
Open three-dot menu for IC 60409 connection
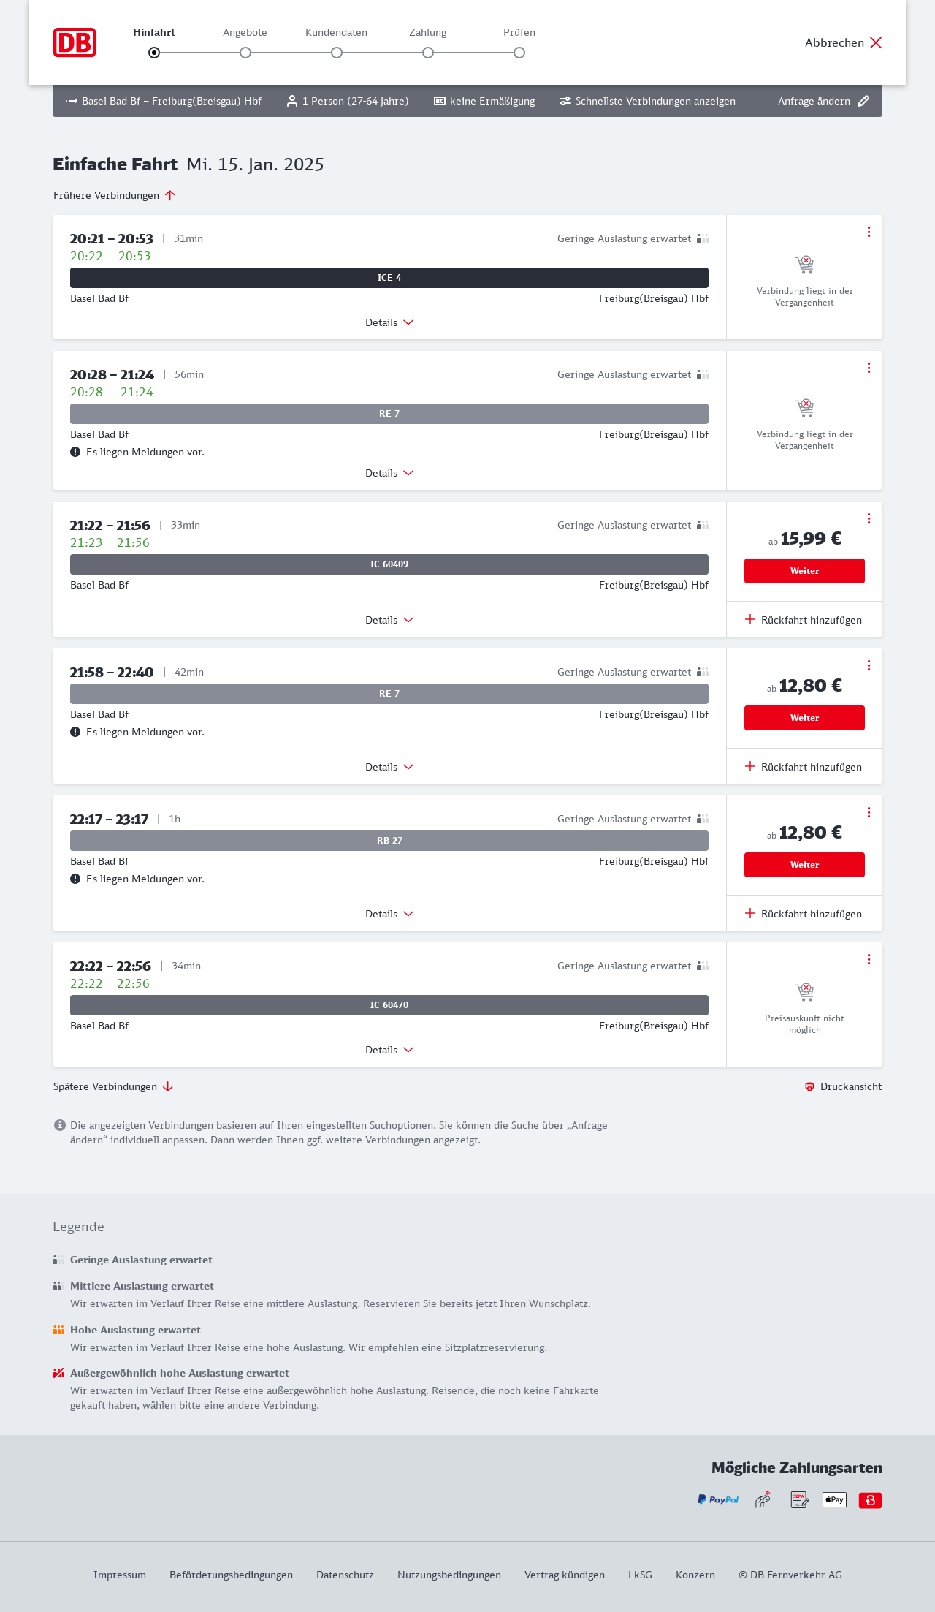869,518
